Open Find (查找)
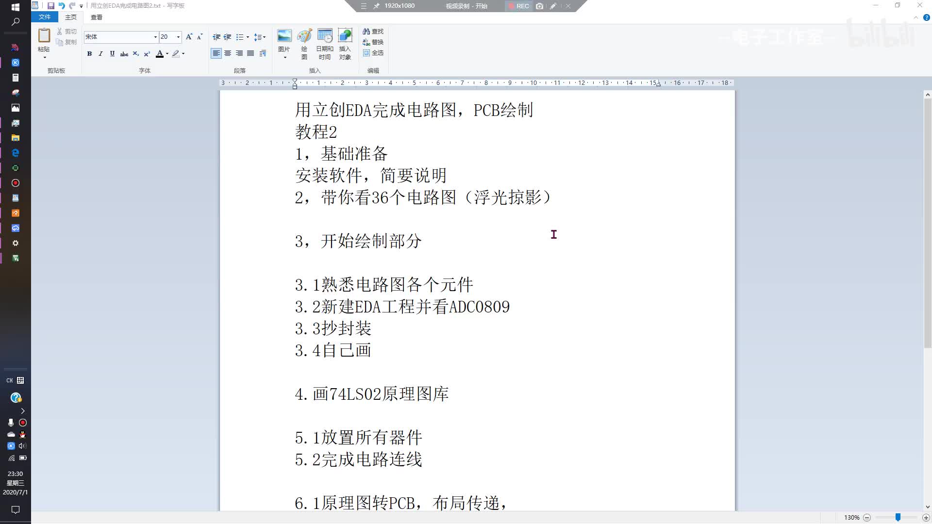Image resolution: width=932 pixels, height=524 pixels. point(373,31)
